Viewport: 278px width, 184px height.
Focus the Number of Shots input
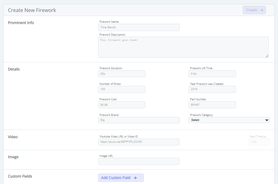(x=122, y=89)
